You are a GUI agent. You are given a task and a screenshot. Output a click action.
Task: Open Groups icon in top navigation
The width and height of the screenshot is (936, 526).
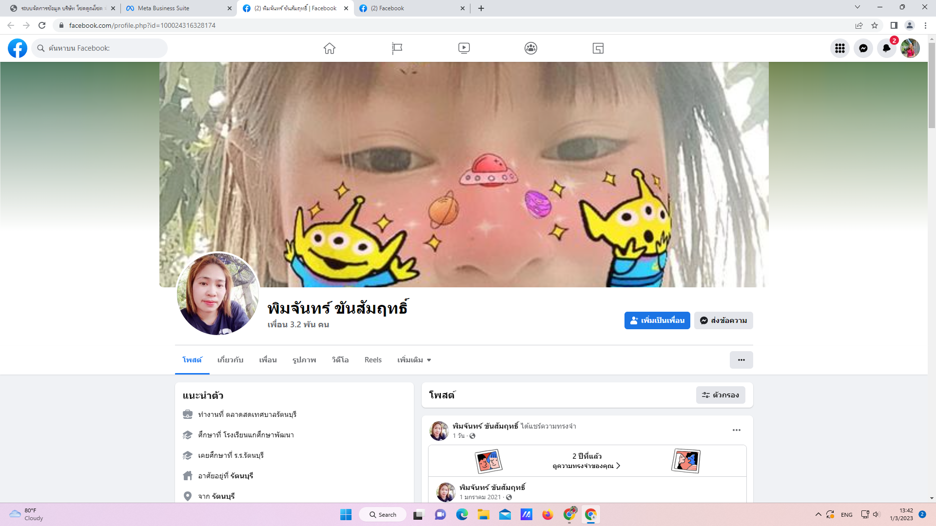point(531,48)
